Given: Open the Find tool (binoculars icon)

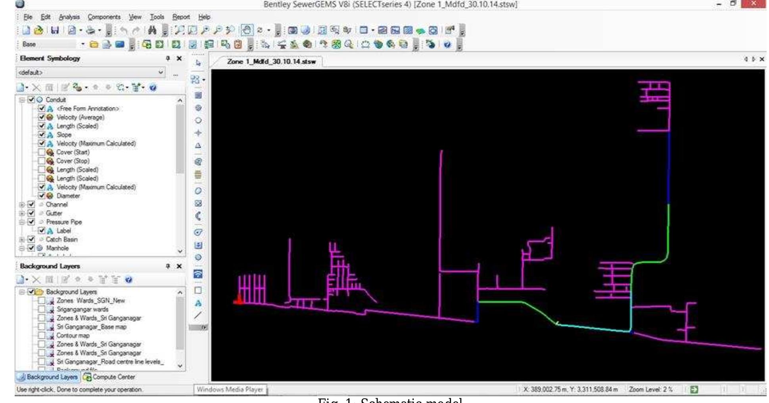Looking at the screenshot, I should click(153, 29).
